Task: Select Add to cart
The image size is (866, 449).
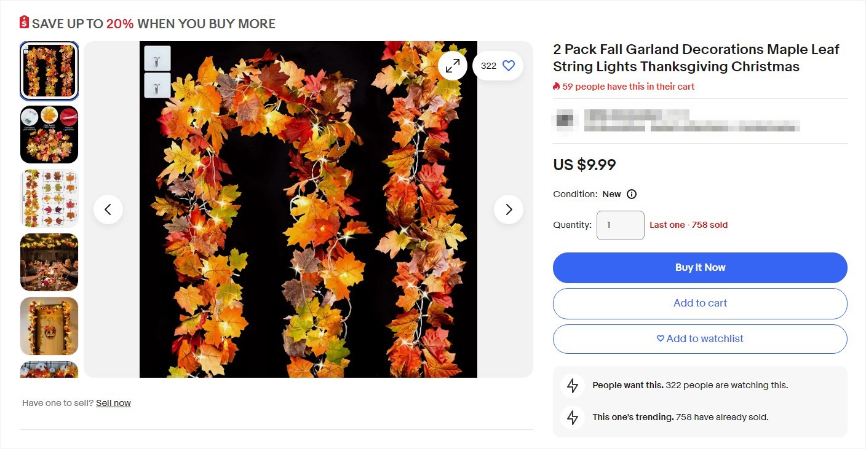Action: 700,303
